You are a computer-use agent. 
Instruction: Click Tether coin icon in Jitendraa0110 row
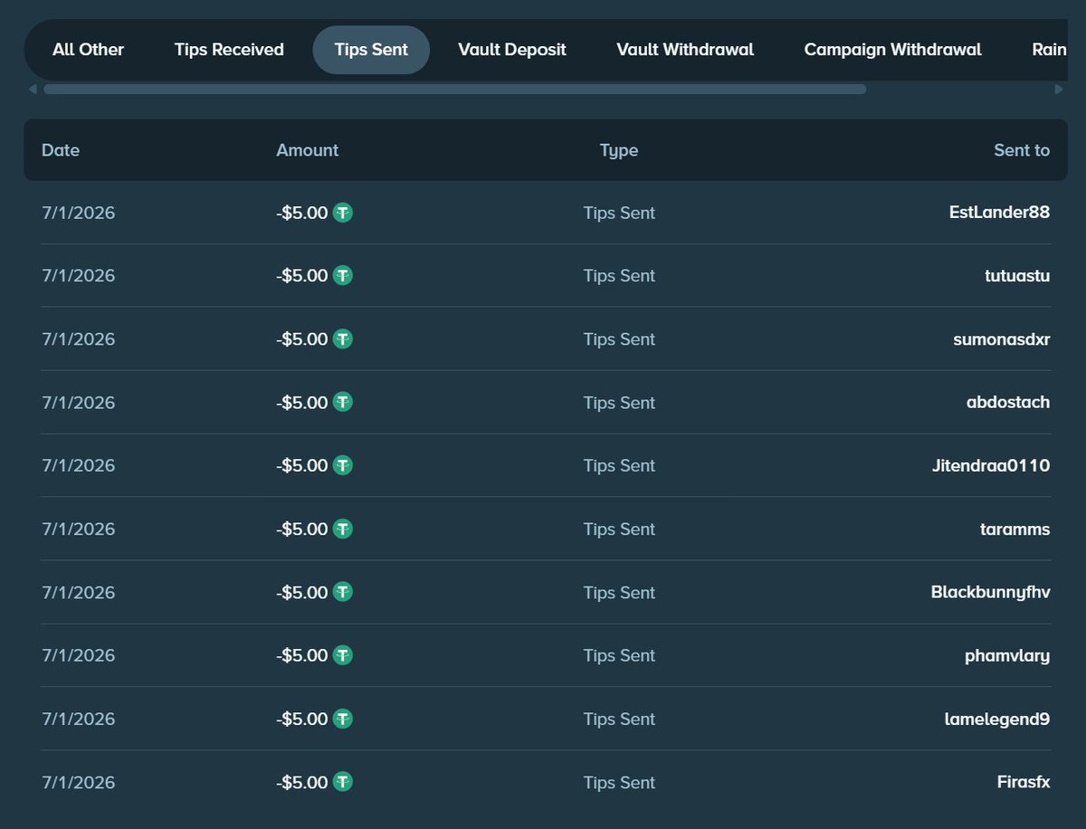click(342, 465)
